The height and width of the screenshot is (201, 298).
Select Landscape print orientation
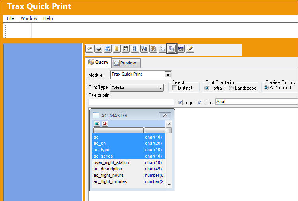231,88
